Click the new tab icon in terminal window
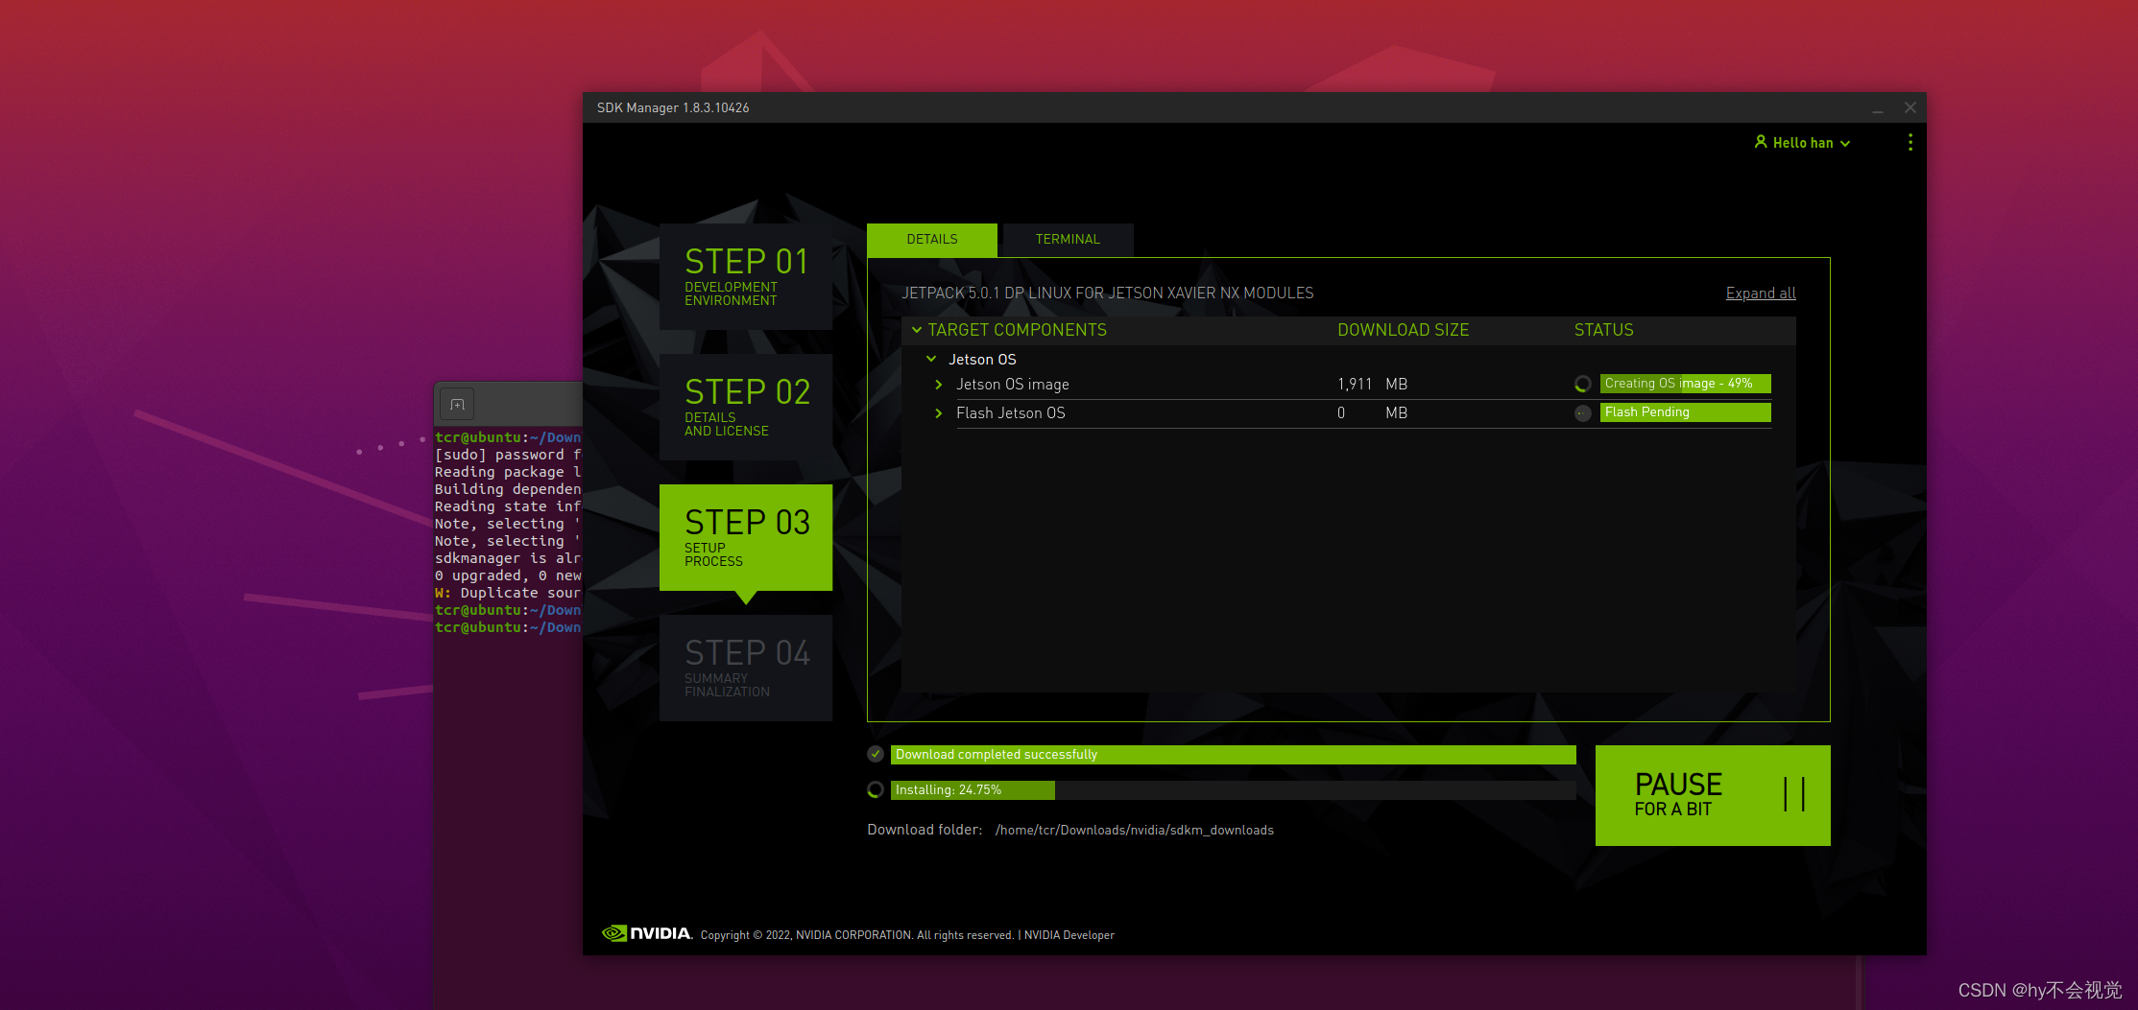 (457, 404)
